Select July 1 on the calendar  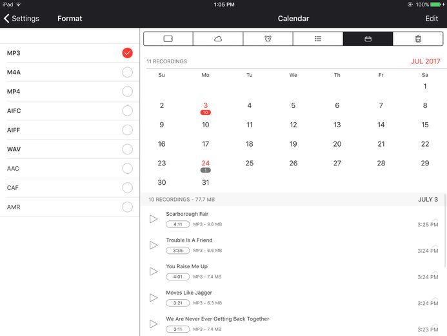(x=425, y=86)
